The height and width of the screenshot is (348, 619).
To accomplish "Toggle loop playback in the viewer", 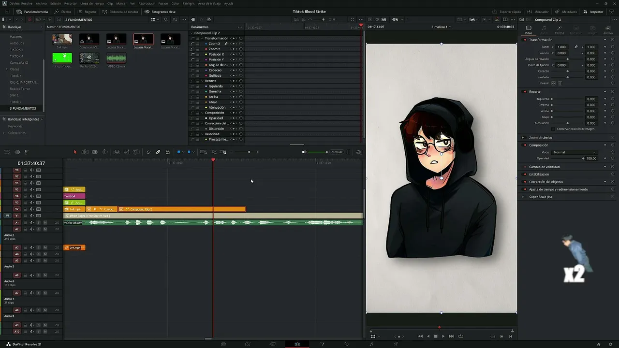I will point(460,336).
